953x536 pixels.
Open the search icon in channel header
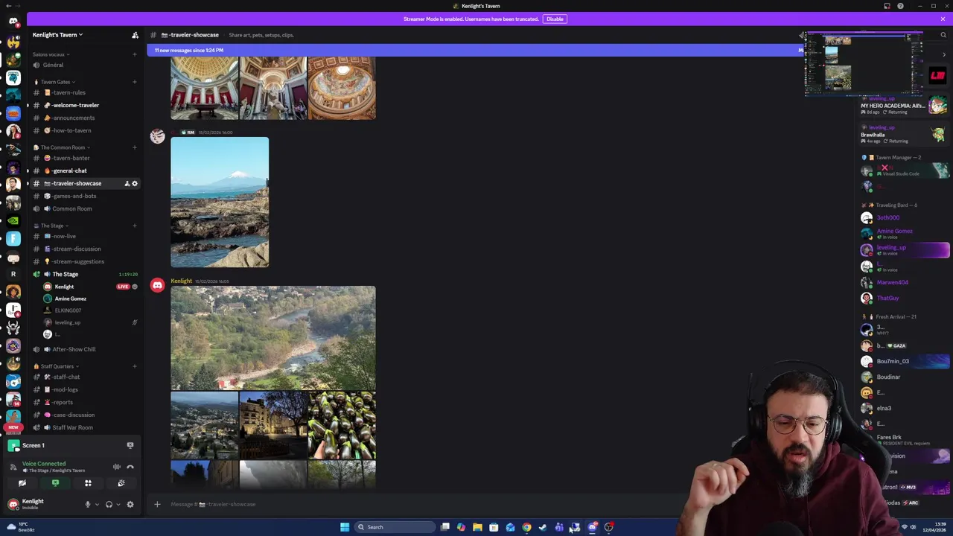pyautogui.click(x=943, y=35)
